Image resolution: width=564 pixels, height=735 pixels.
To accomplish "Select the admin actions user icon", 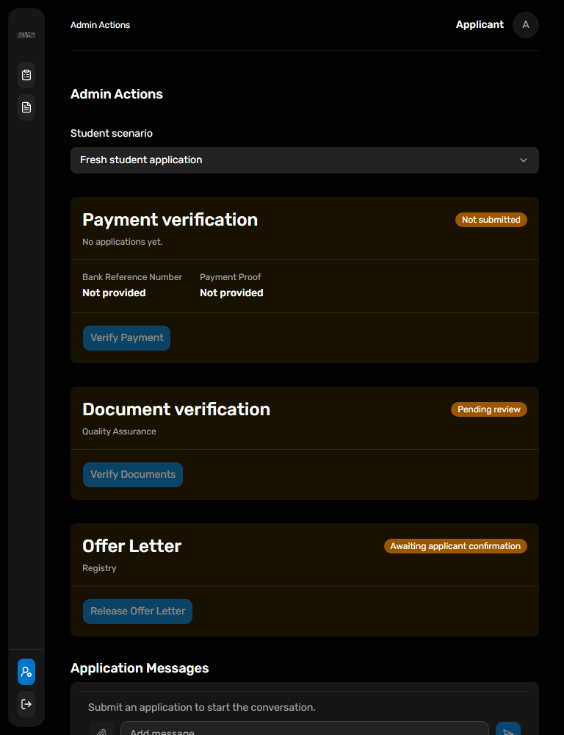I will pyautogui.click(x=26, y=672).
